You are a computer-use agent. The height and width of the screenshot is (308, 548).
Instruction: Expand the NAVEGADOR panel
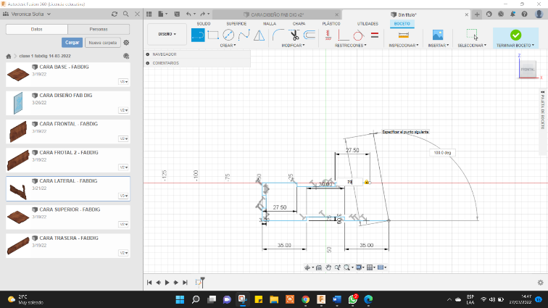(147, 54)
